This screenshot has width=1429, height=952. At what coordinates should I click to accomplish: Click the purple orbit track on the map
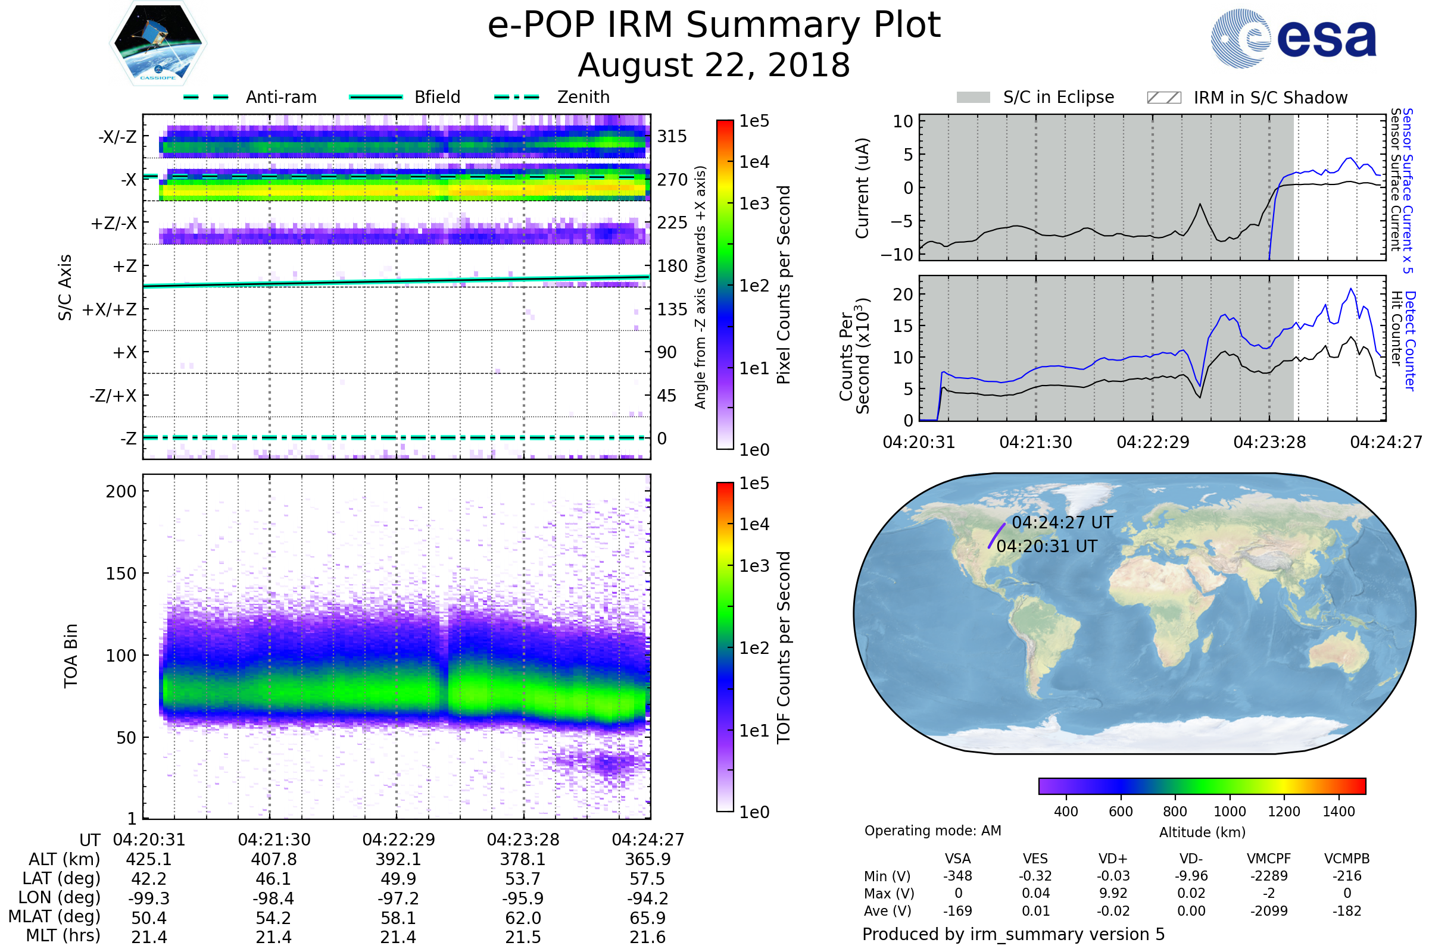[996, 535]
